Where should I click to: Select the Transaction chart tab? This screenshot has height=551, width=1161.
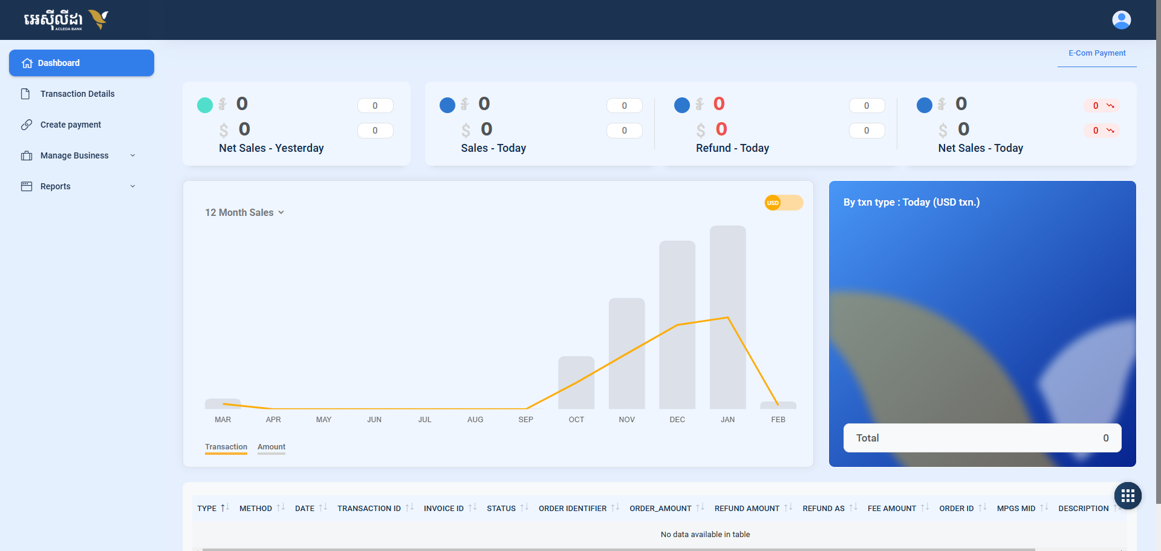tap(226, 447)
